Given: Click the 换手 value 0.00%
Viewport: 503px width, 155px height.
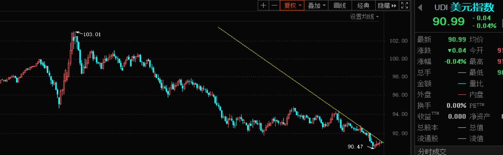Looking at the screenshot, I should tap(457, 105).
